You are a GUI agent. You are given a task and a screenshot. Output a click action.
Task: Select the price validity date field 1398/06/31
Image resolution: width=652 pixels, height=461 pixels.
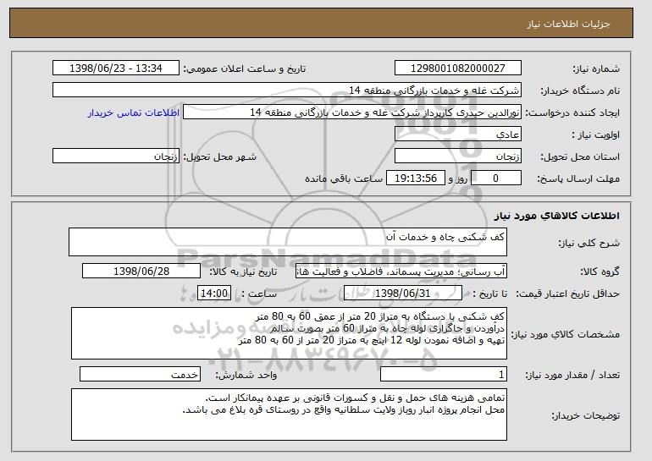pyautogui.click(x=403, y=294)
